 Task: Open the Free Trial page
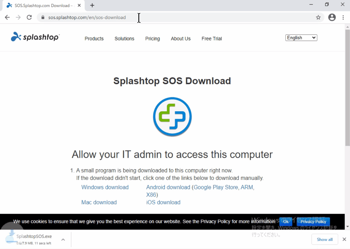212,39
